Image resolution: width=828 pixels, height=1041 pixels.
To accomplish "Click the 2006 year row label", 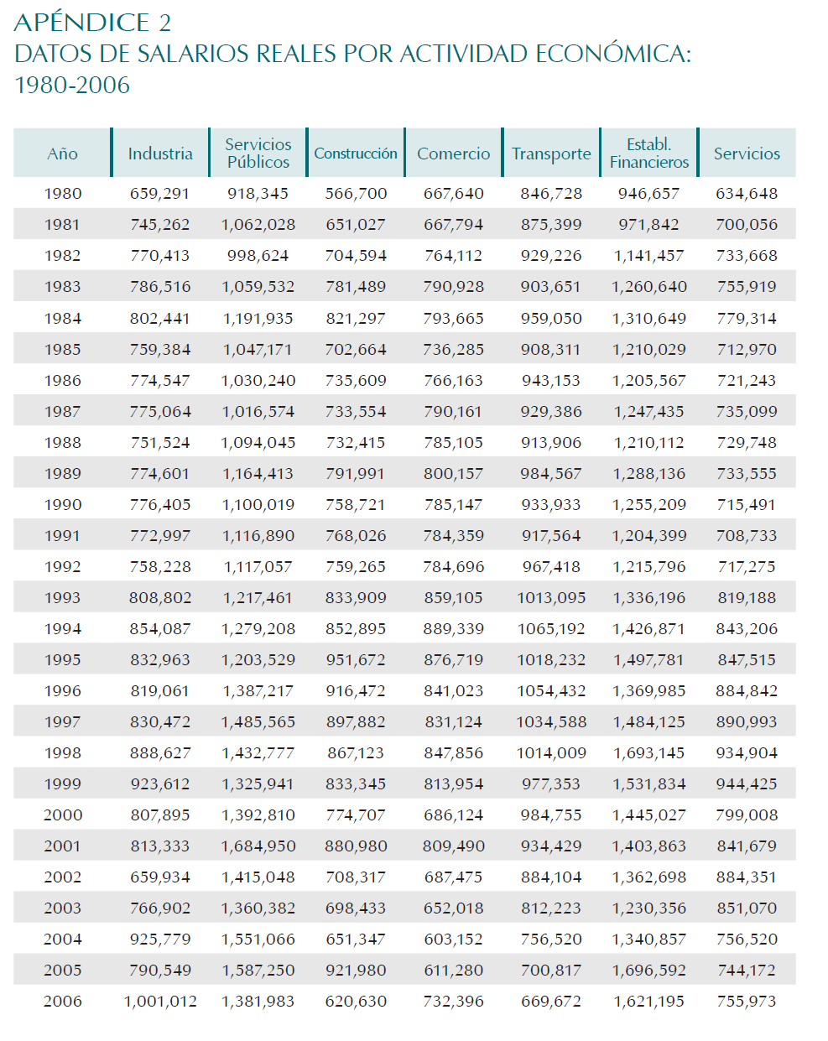I will 63,1002.
